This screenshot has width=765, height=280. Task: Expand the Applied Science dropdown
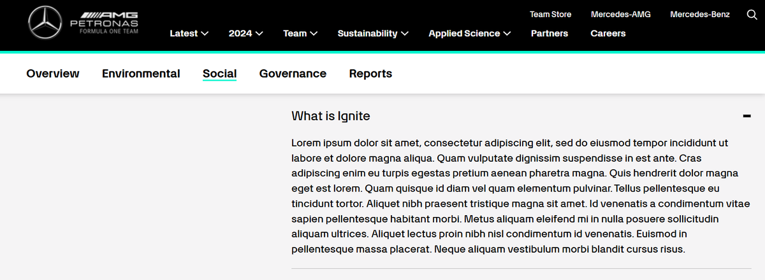[x=470, y=33]
